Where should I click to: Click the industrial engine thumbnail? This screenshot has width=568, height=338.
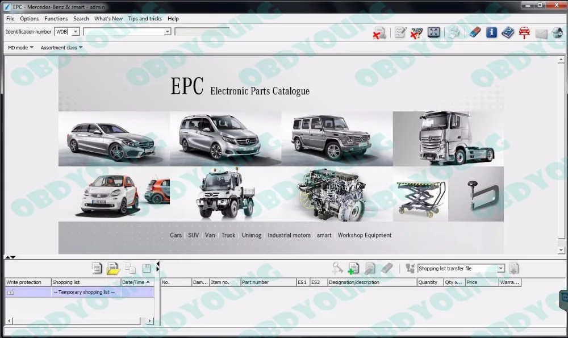(x=337, y=194)
